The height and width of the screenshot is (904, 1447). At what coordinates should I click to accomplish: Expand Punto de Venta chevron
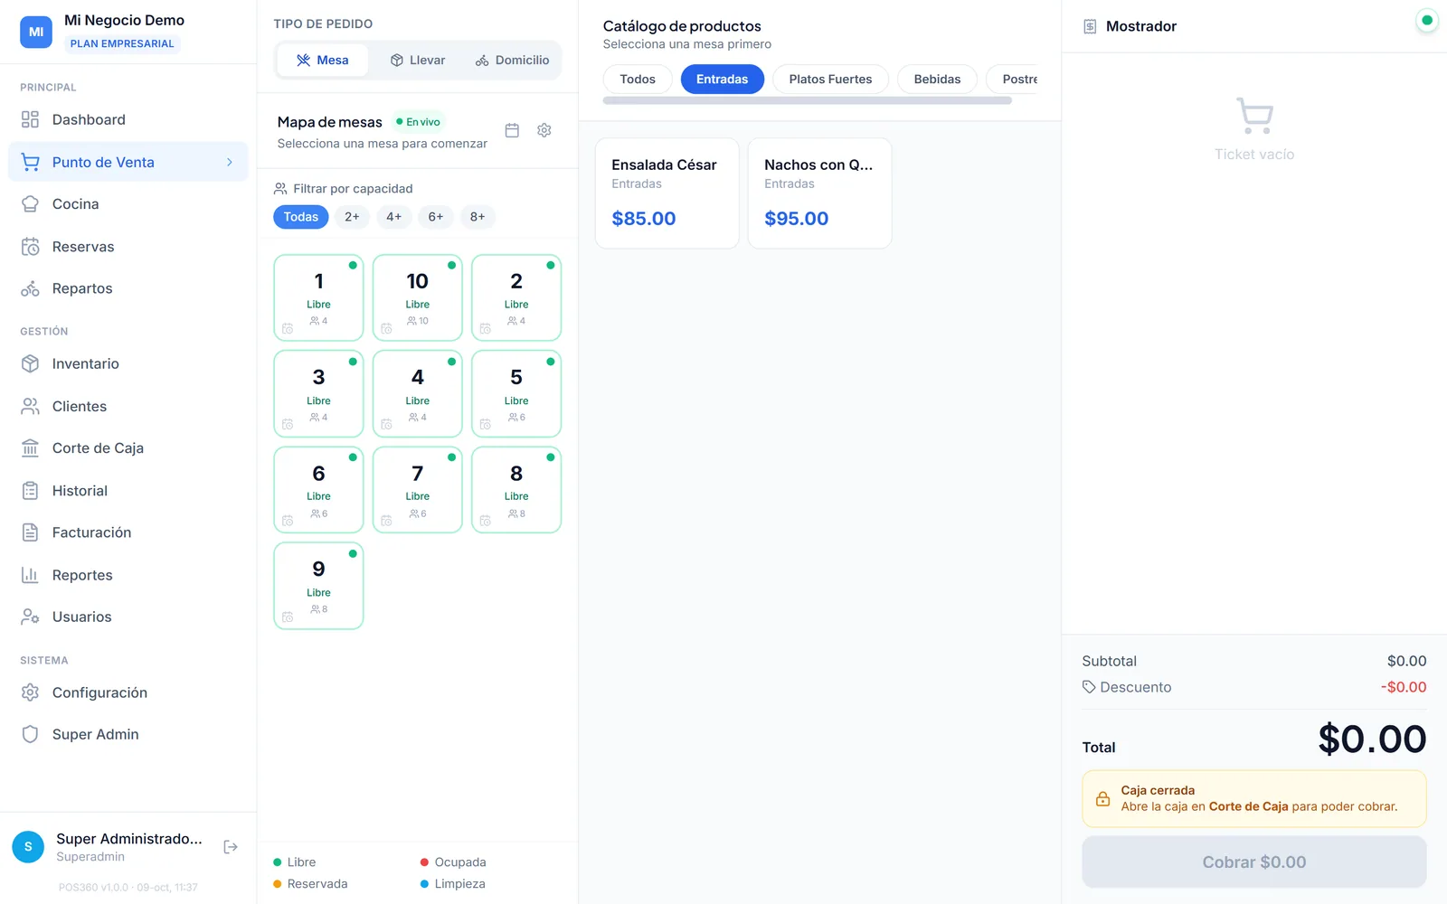click(x=230, y=162)
